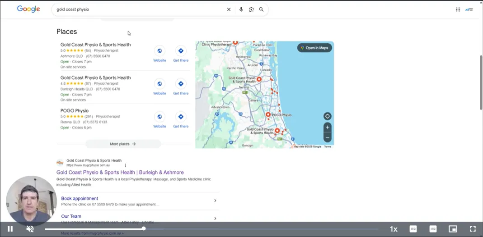Open Google Lens image search
483x237 pixels.
pos(251,9)
